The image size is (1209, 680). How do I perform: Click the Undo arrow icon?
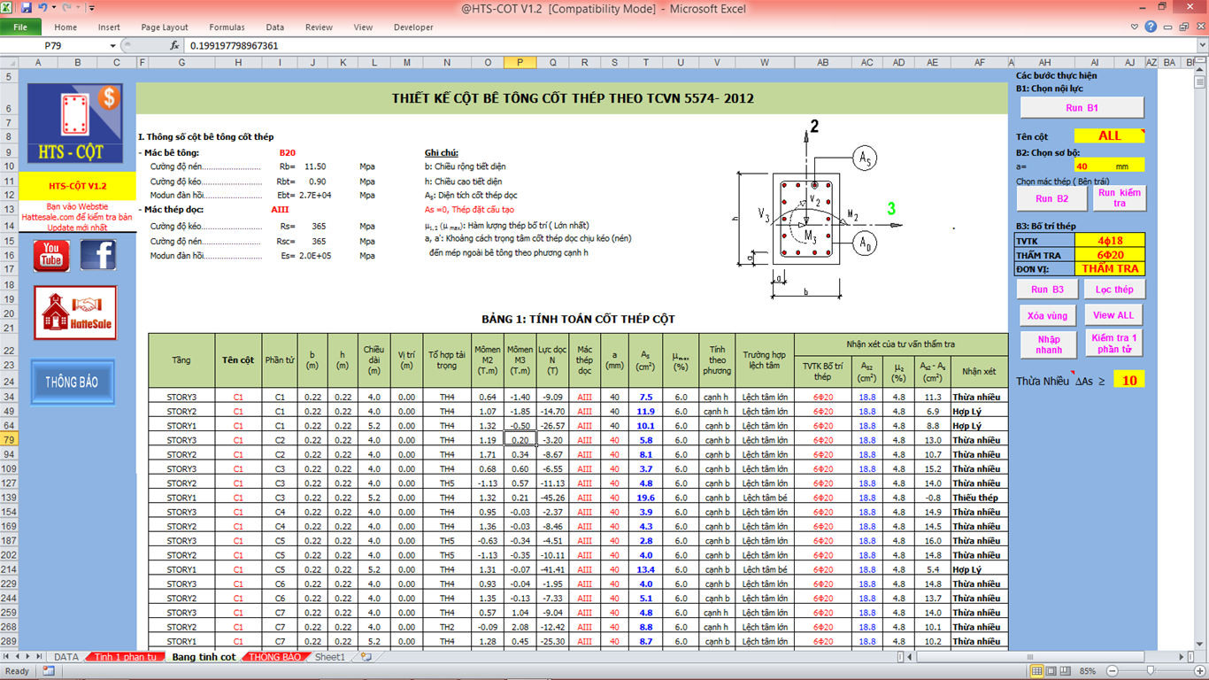point(42,8)
